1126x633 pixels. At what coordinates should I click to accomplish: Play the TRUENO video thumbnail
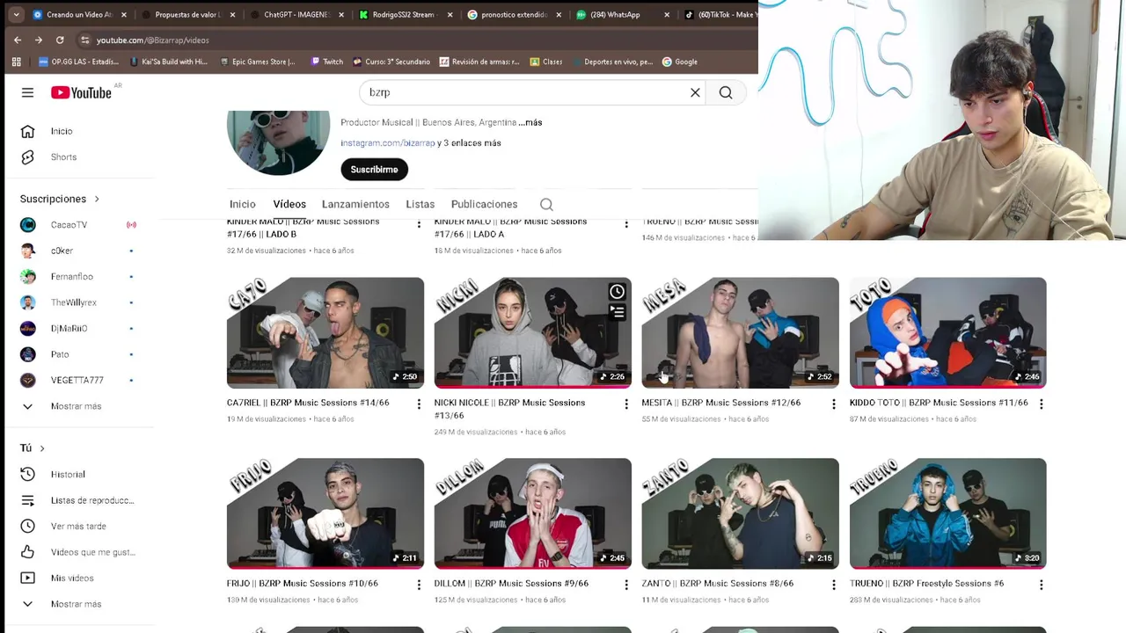click(x=947, y=513)
